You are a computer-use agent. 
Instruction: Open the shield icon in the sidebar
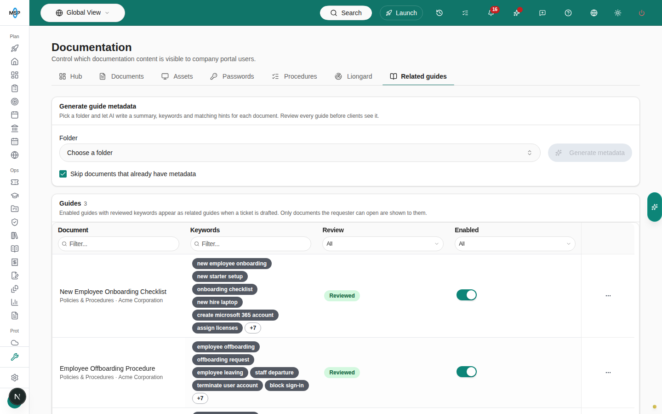point(15,222)
